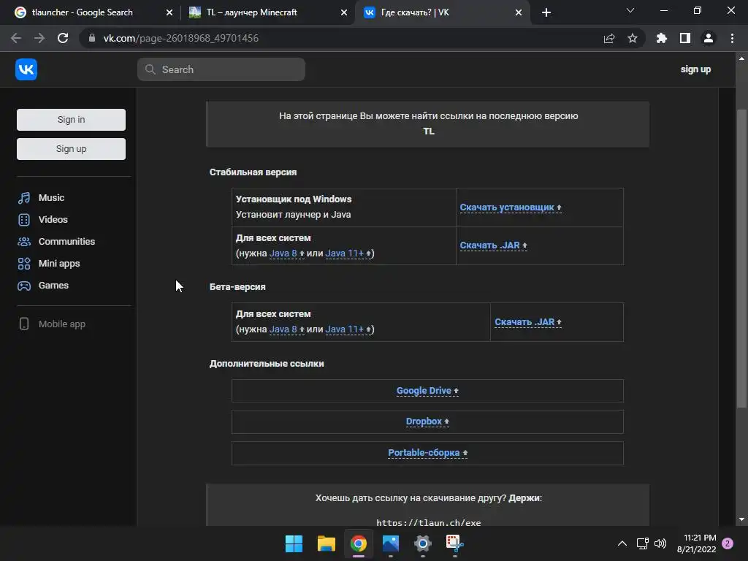The height and width of the screenshot is (561, 748).
Task: Open Settings gear in taskbar
Action: pyautogui.click(x=423, y=543)
